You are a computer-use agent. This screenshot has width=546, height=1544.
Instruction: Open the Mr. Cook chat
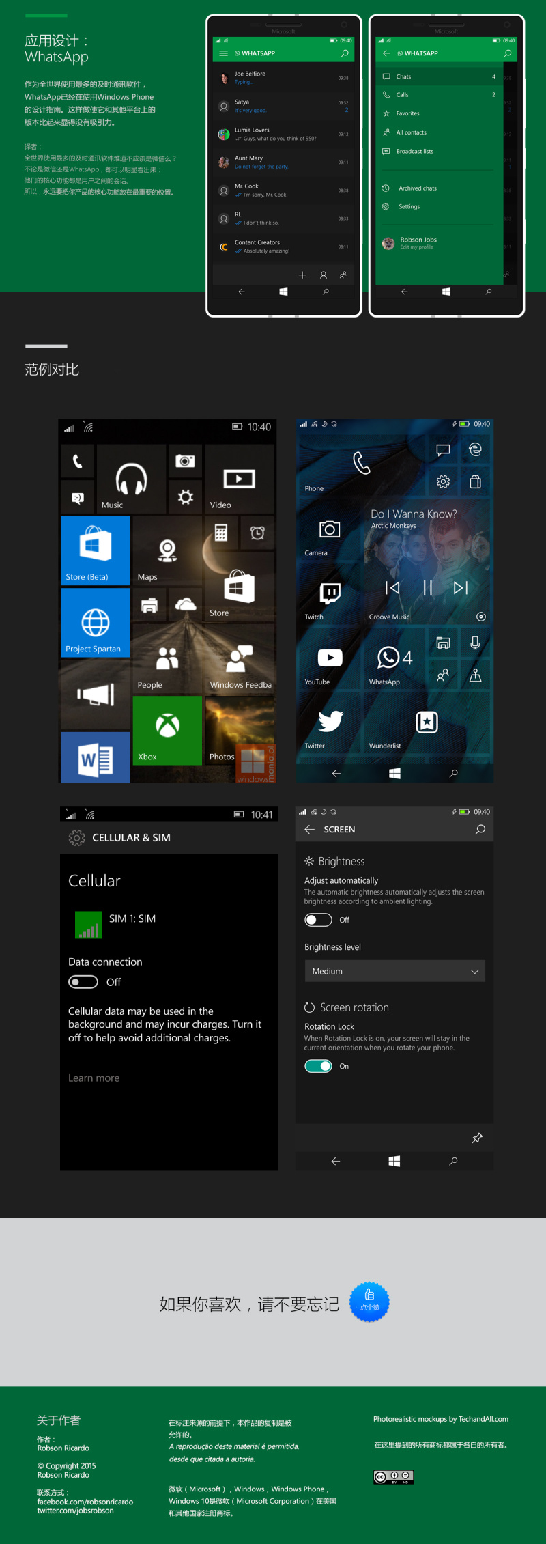click(284, 190)
